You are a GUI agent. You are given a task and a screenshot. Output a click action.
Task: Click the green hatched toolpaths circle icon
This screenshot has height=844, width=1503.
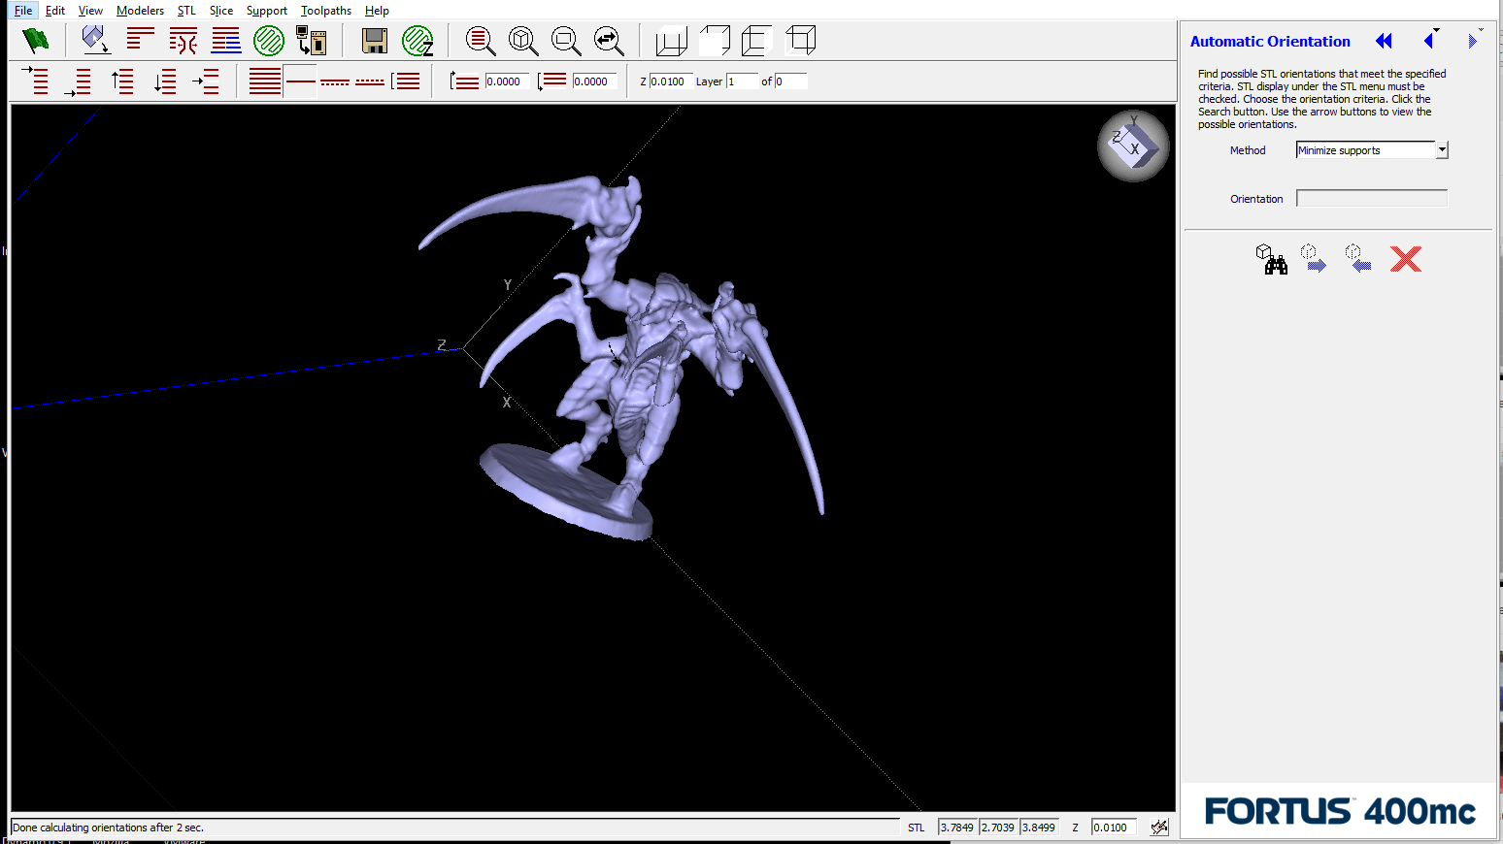269,41
